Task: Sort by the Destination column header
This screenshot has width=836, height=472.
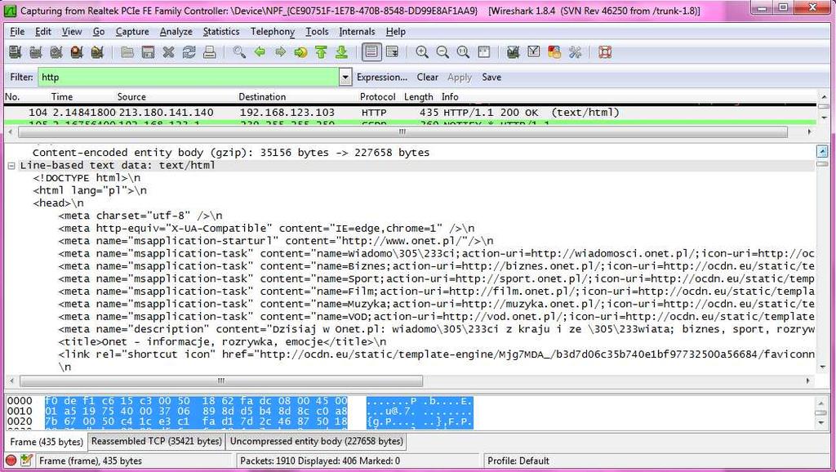Action: pos(262,97)
